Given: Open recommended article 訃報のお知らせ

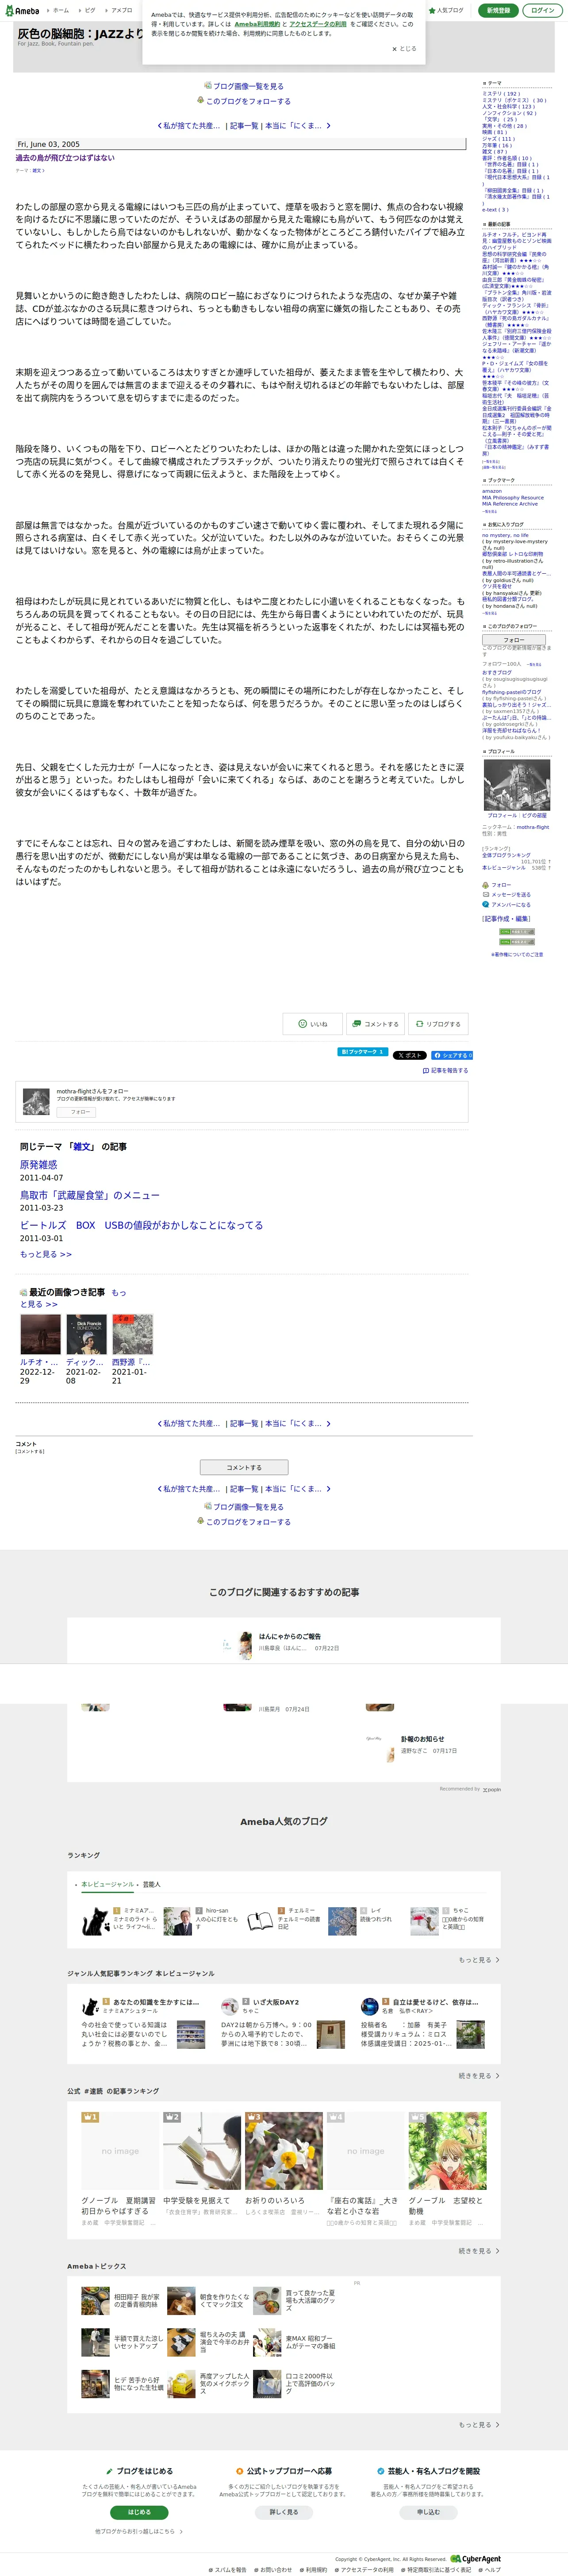Looking at the screenshot, I should 422,1739.
